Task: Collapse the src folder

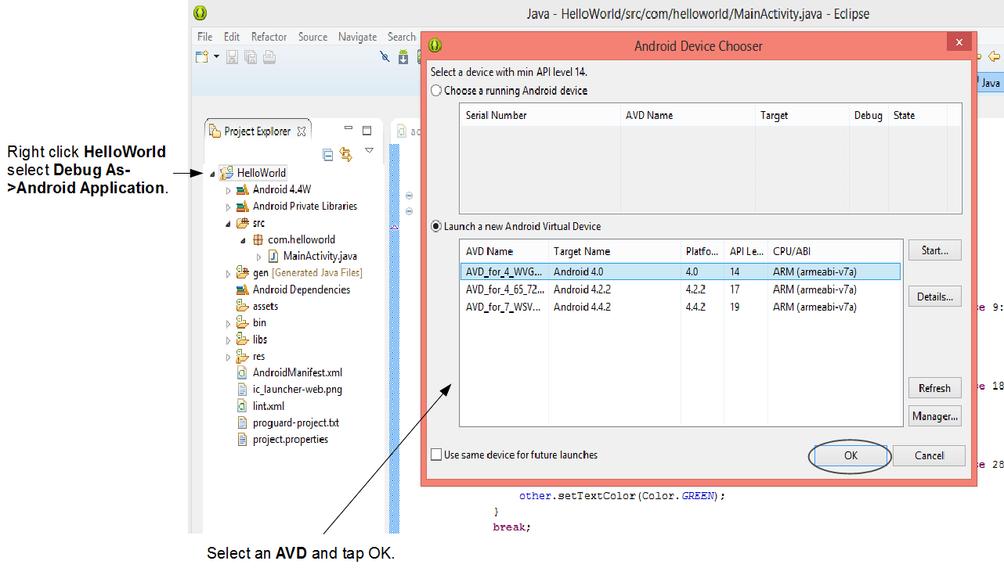Action: 229,224
